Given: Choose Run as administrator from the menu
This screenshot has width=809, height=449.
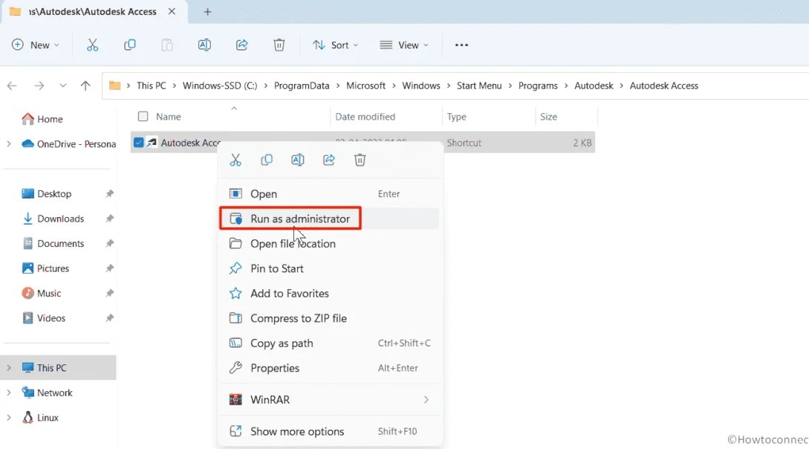Looking at the screenshot, I should 299,219.
